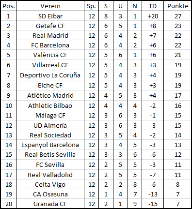Select the Deportivo La Coruña cell
The height and width of the screenshot is (209, 192).
[x=50, y=75]
